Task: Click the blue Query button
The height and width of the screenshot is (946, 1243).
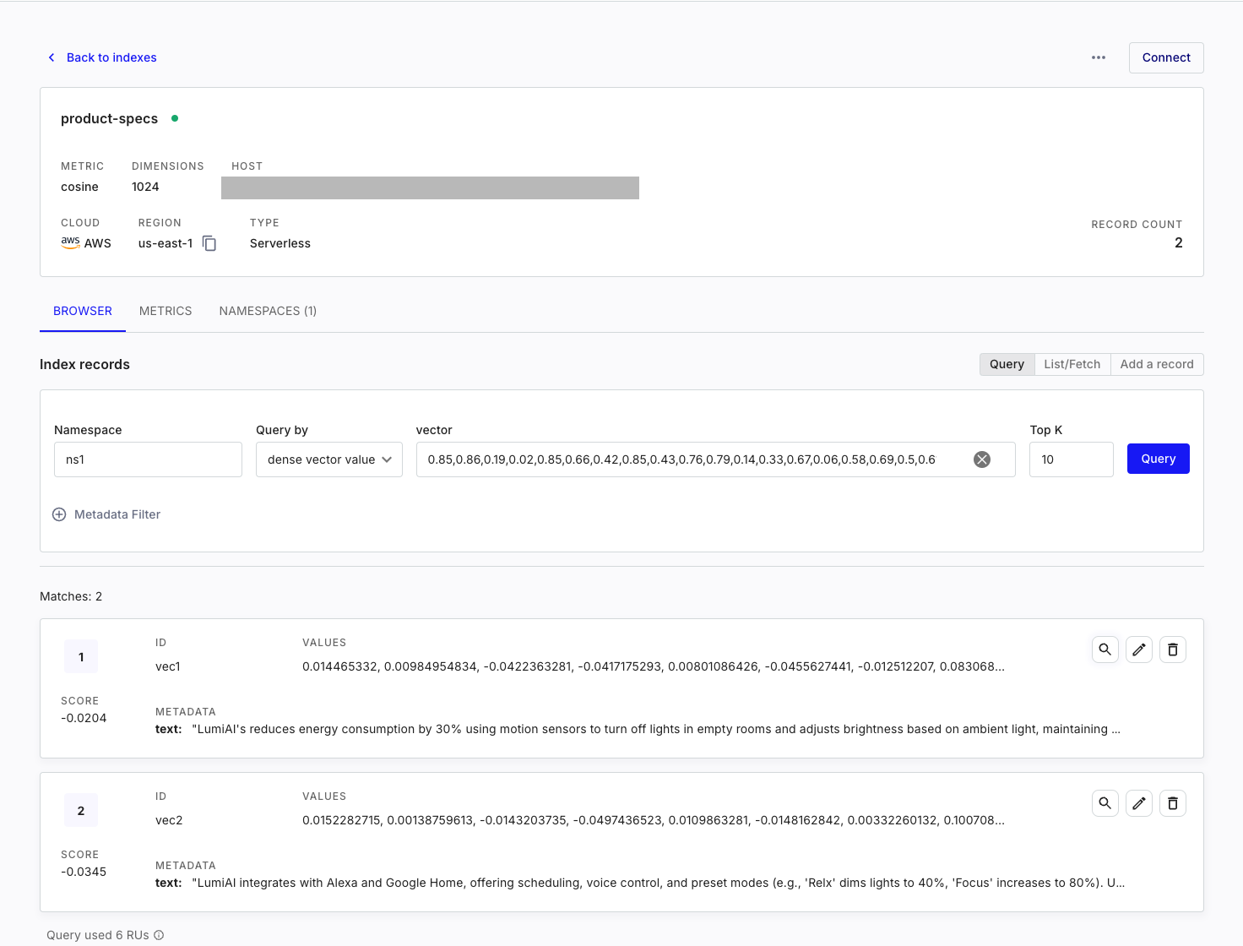Action: coord(1158,459)
